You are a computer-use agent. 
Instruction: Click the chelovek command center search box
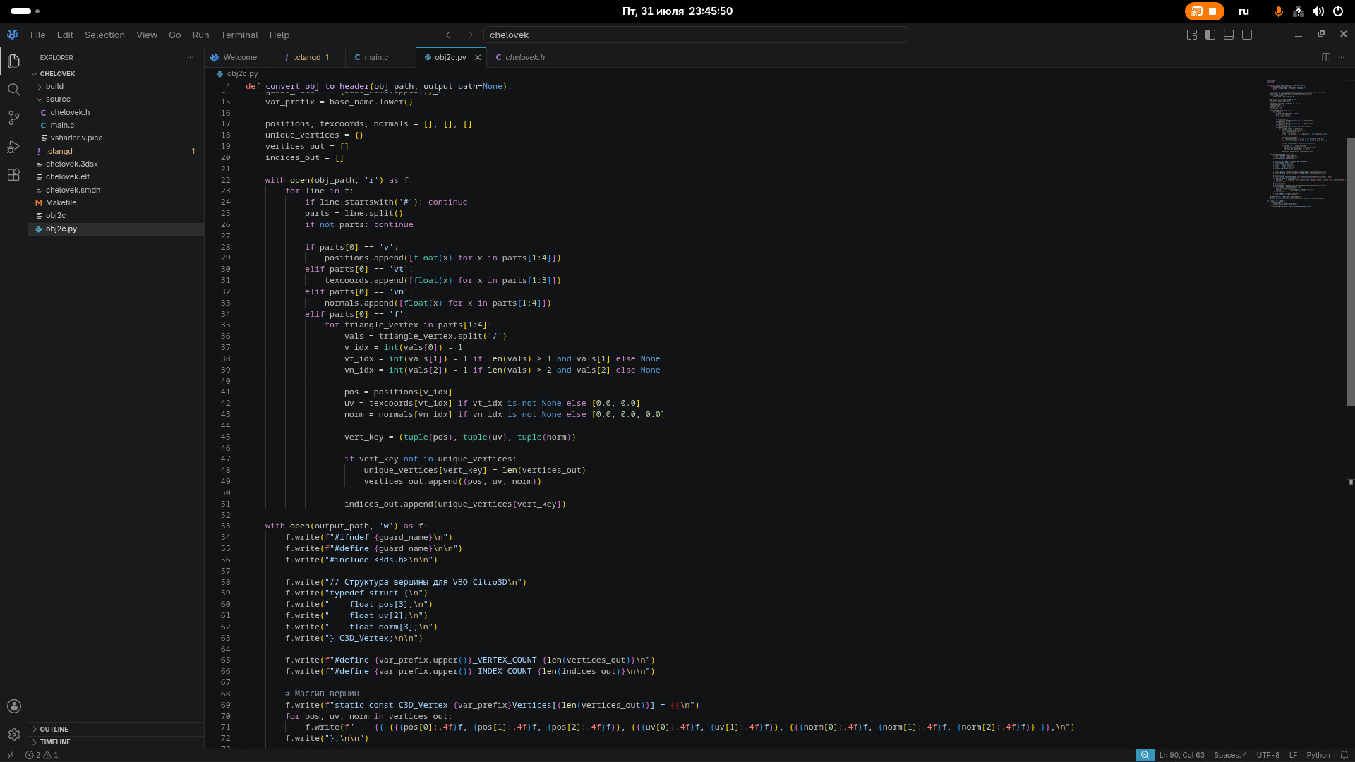point(695,35)
